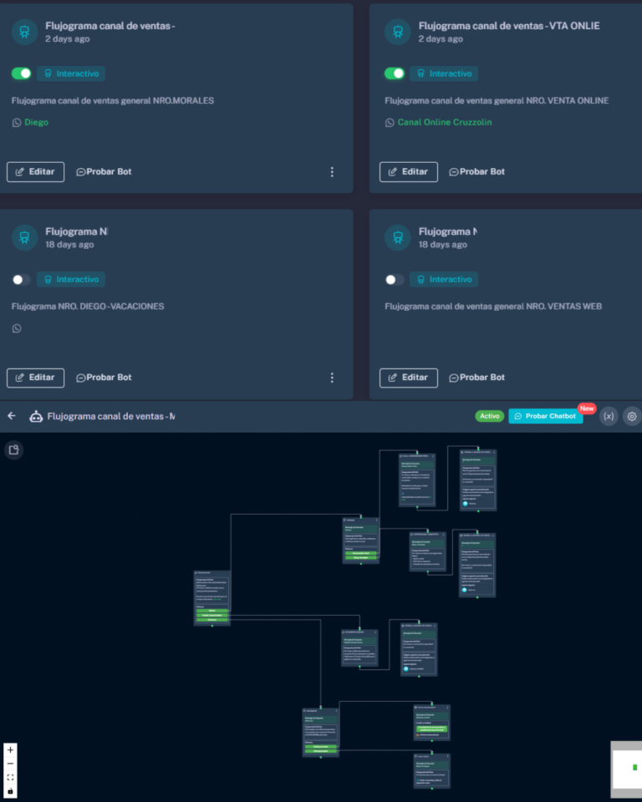Viewport: 642px width, 802px height.
Task: Zoom in on the flow canvas
Action: [x=11, y=750]
